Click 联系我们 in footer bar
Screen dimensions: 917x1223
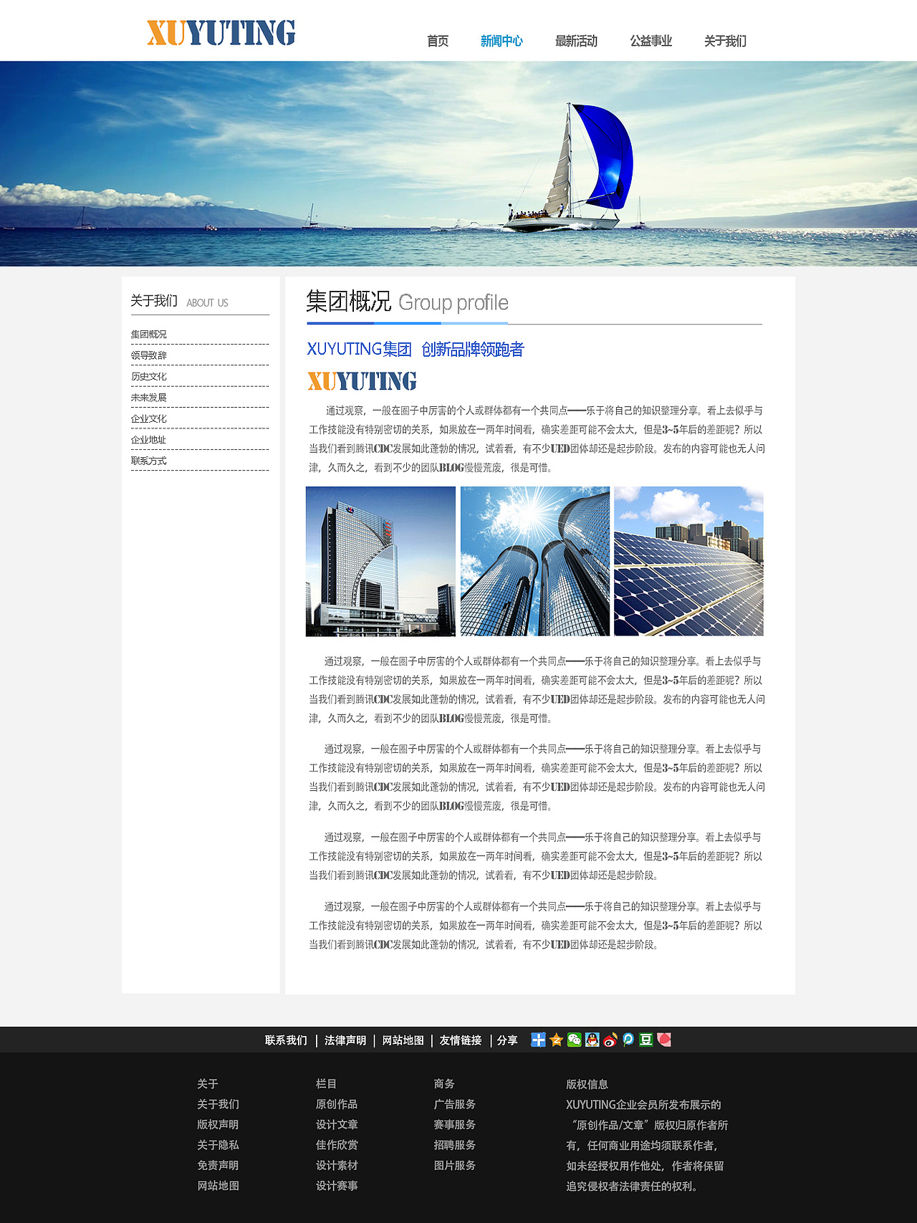tap(286, 1040)
